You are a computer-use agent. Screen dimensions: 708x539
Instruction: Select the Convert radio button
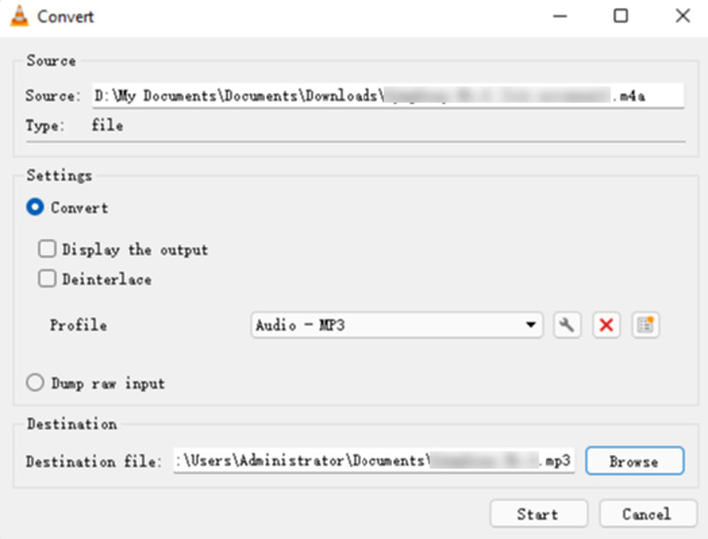[x=35, y=208]
